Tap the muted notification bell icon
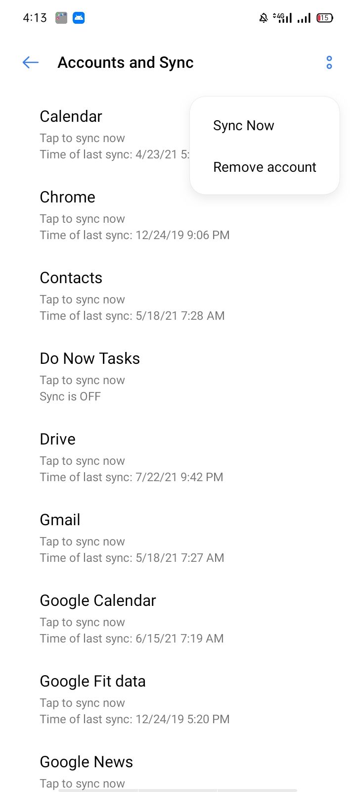Image resolution: width=356 pixels, height=792 pixels. pyautogui.click(x=264, y=18)
